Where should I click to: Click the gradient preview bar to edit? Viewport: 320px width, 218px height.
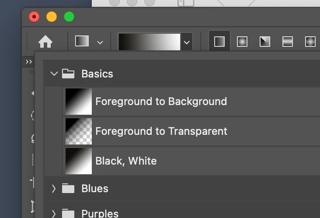[x=150, y=42]
